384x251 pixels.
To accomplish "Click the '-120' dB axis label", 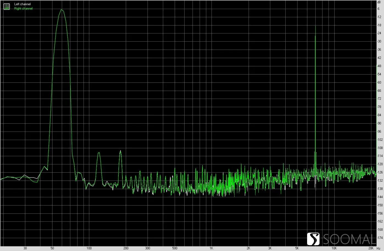I will pos(380,164).
